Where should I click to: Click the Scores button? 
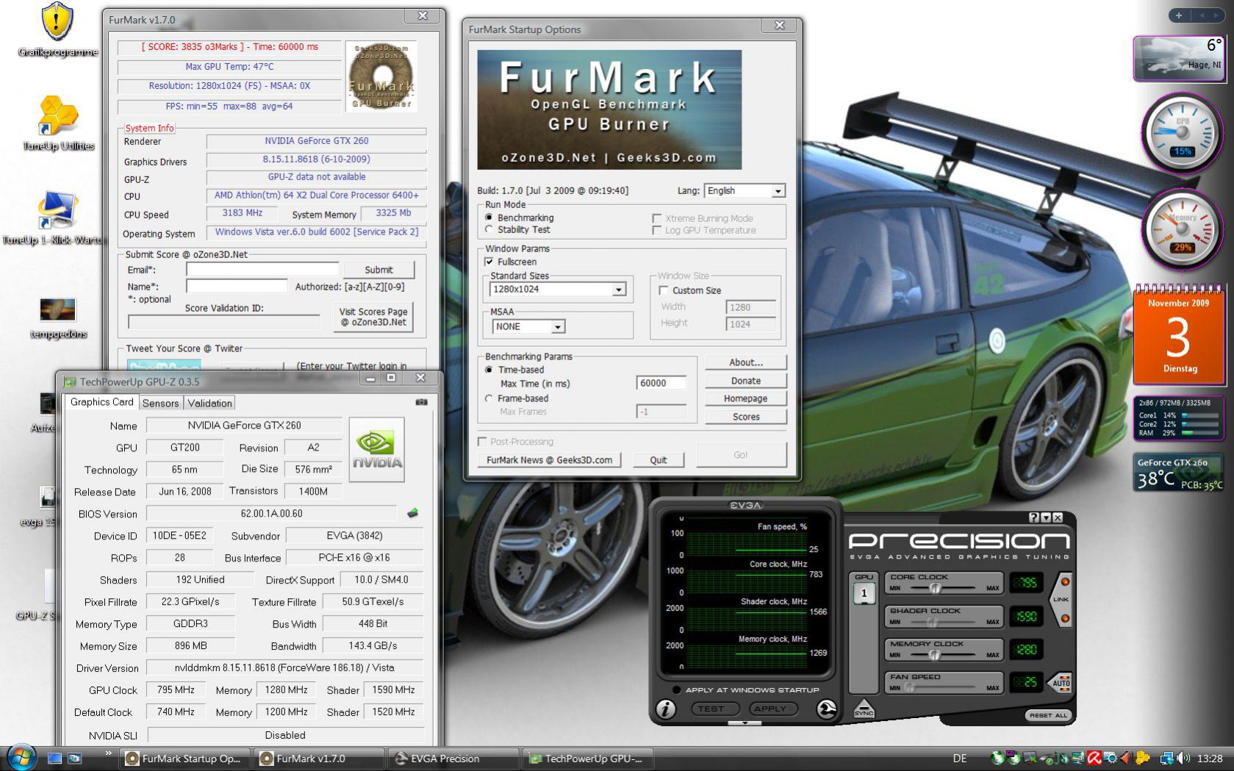[x=746, y=417]
